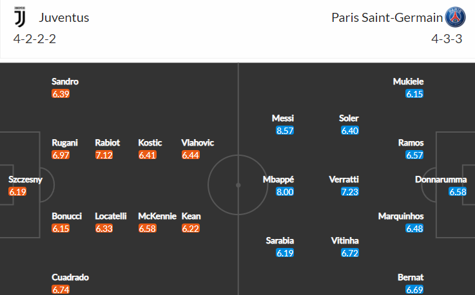Click Bernat's 6.69 rating badge

pos(414,290)
